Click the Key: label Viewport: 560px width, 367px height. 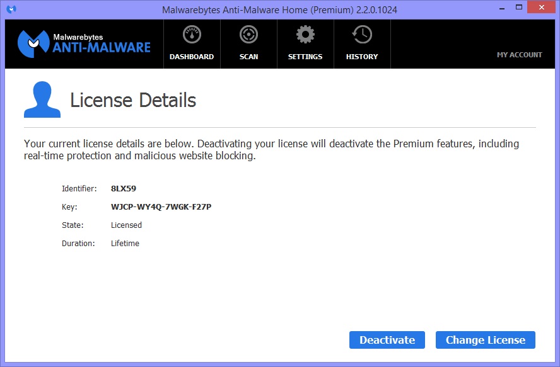pyautogui.click(x=69, y=207)
